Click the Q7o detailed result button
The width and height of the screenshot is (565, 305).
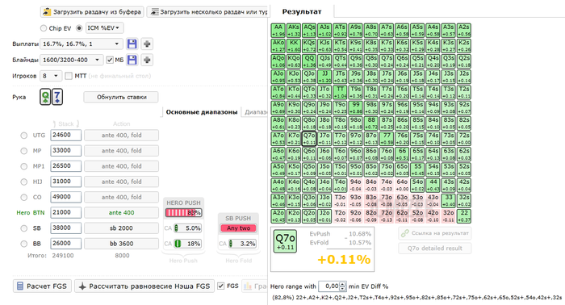(x=435, y=248)
